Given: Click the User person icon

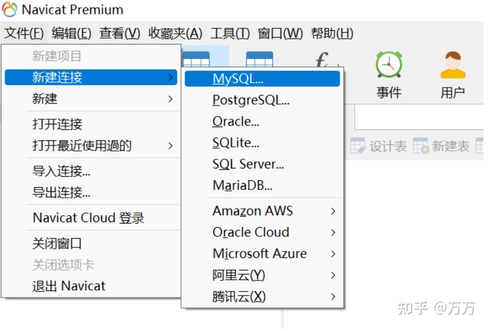Looking at the screenshot, I should coord(453,65).
